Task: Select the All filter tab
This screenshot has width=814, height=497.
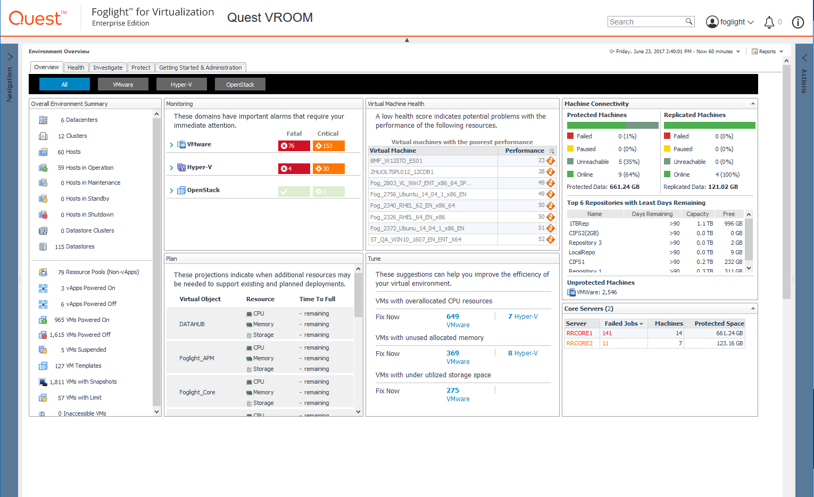Action: click(x=64, y=84)
